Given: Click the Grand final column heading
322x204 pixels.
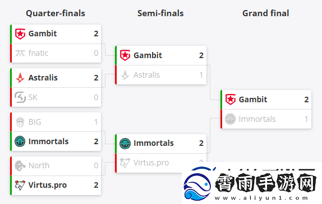Looking at the screenshot, I should coord(266,13).
